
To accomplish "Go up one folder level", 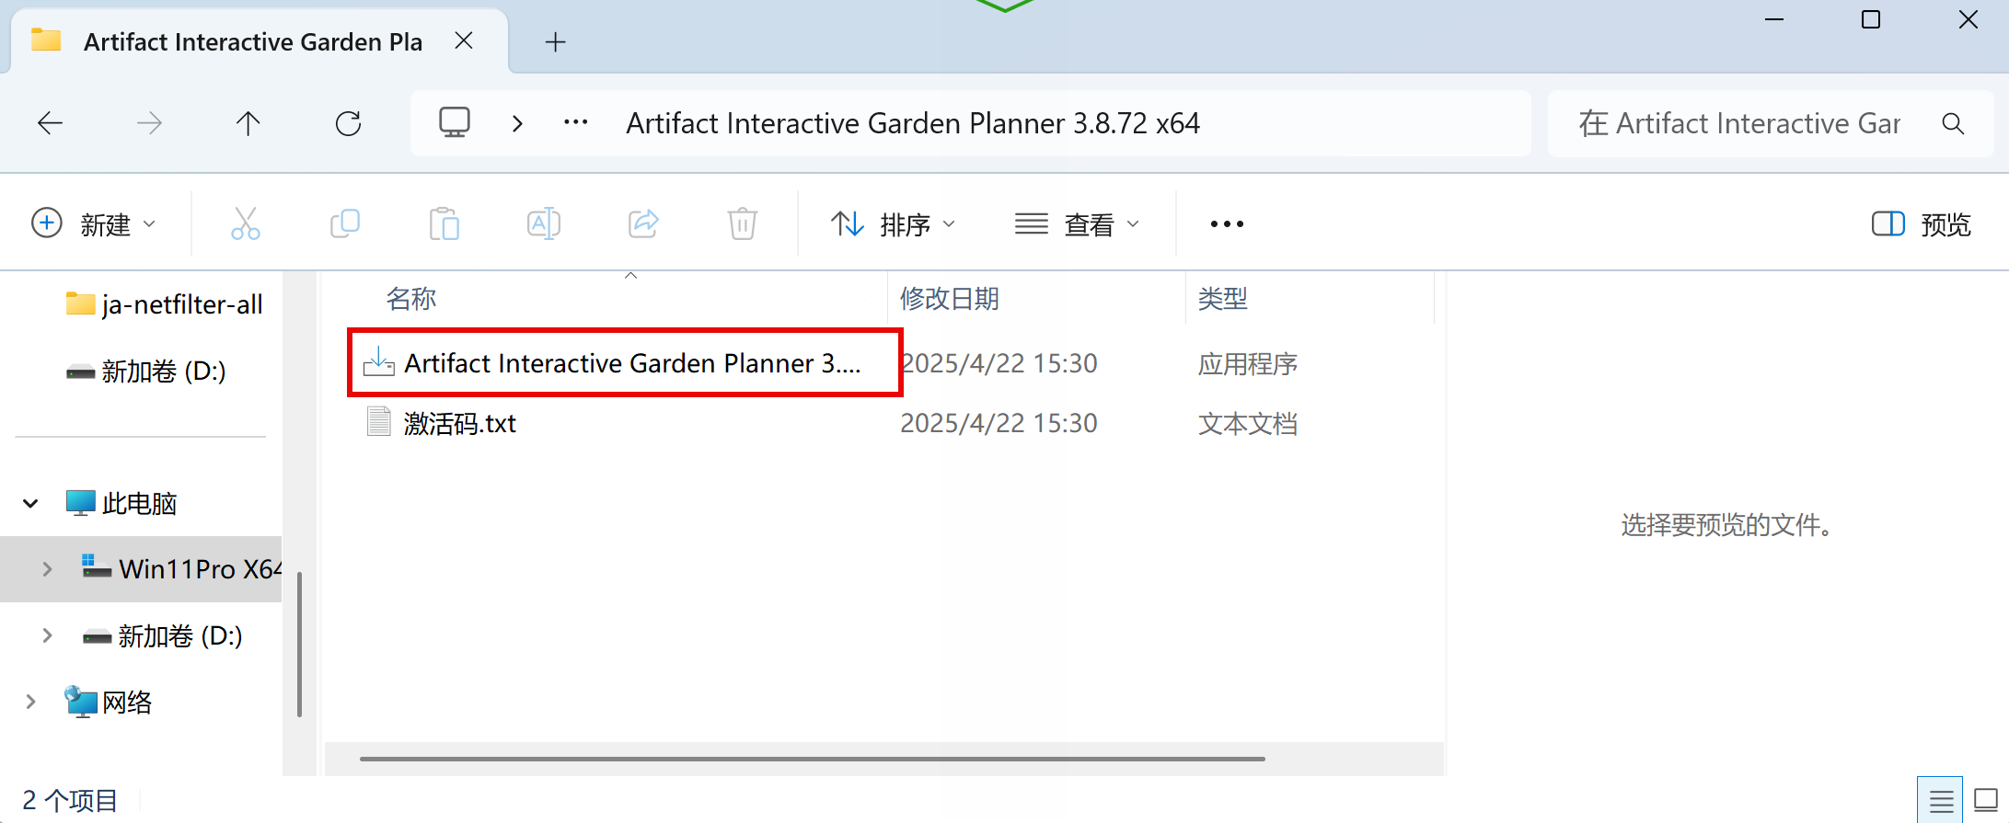I will [248, 123].
